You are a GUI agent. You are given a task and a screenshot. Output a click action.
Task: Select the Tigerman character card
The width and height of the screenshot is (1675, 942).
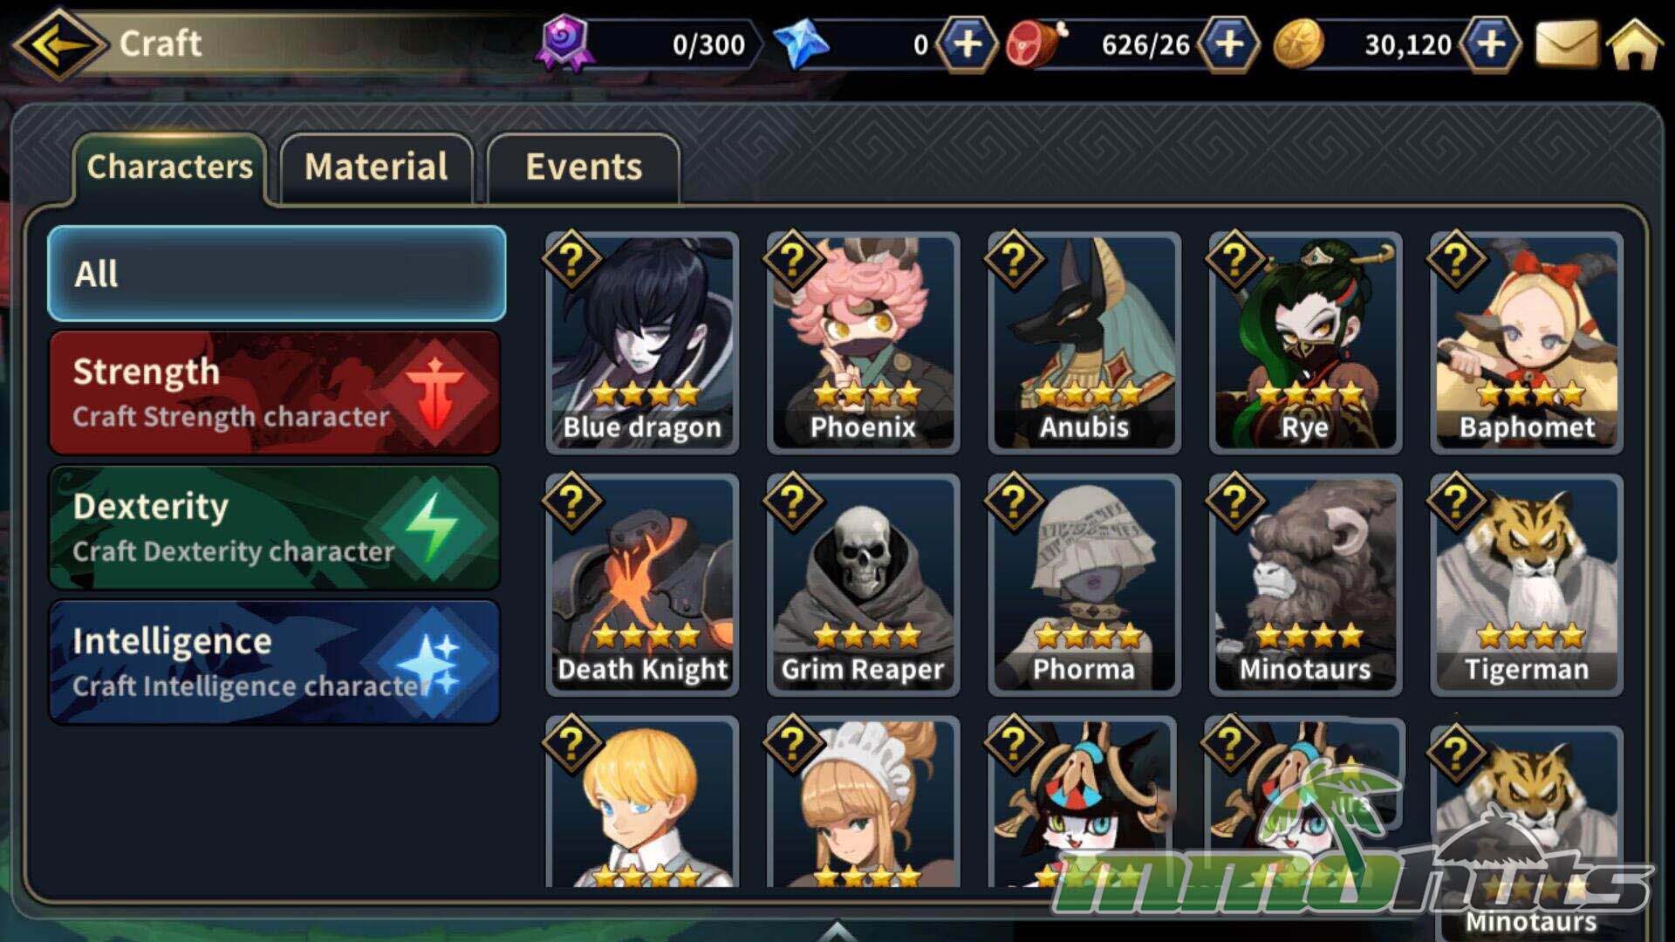[1527, 585]
